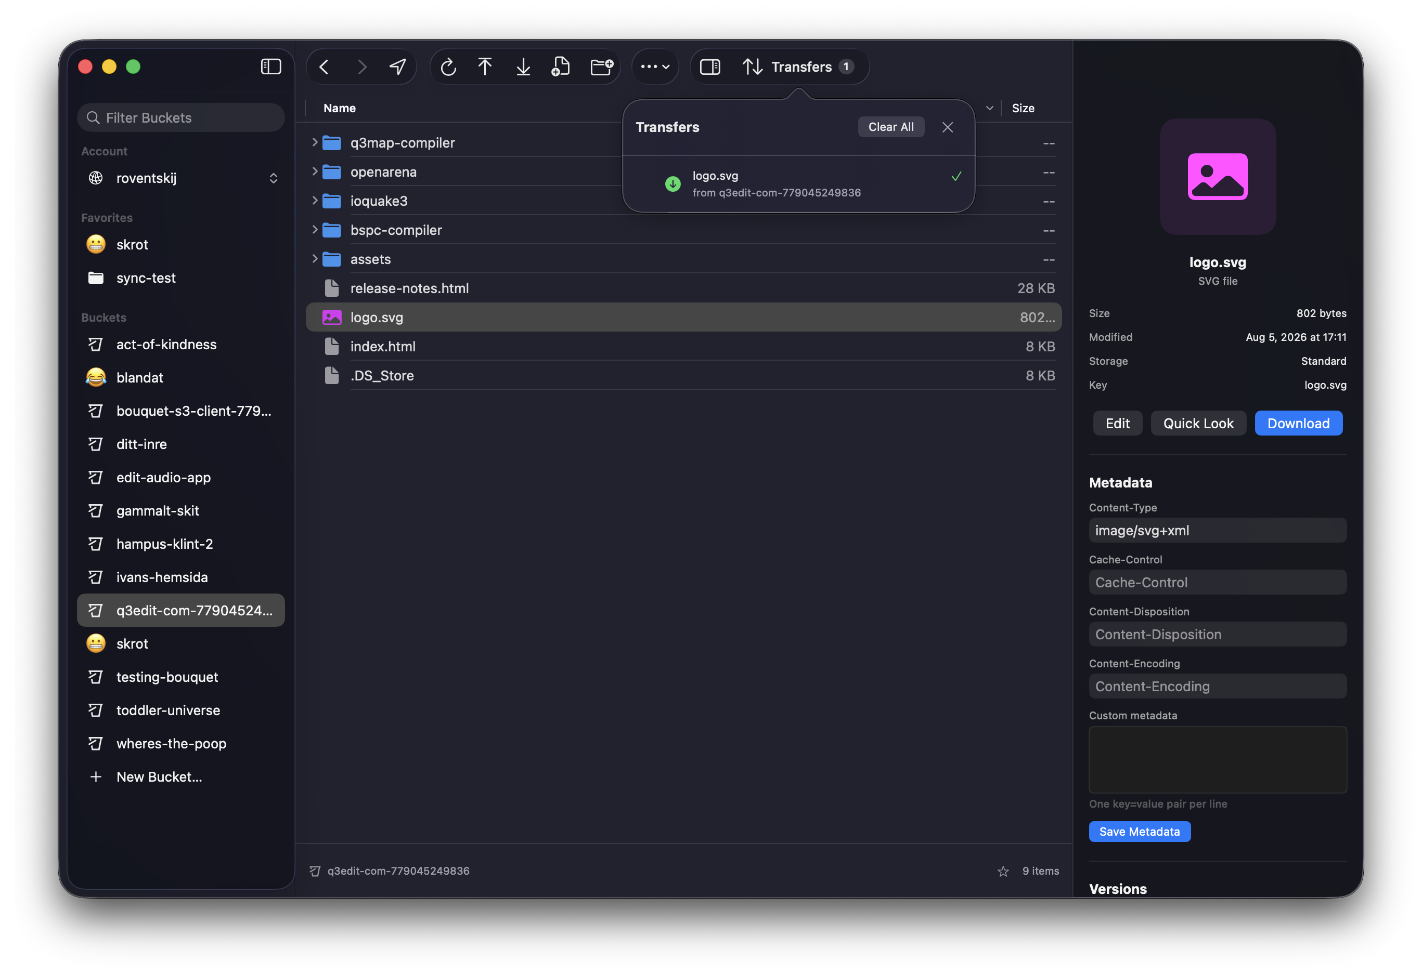Open the Transfers toolbar button

798,66
